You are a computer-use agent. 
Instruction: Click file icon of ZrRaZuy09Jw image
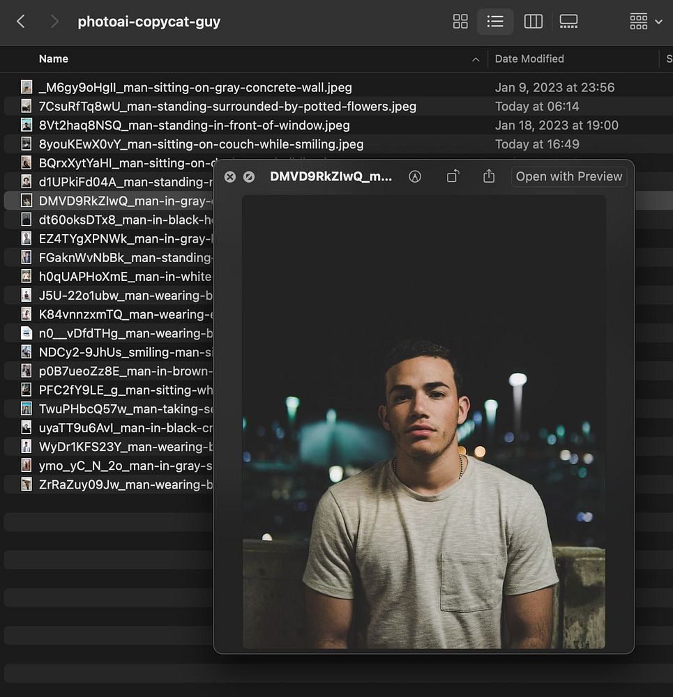pos(27,484)
